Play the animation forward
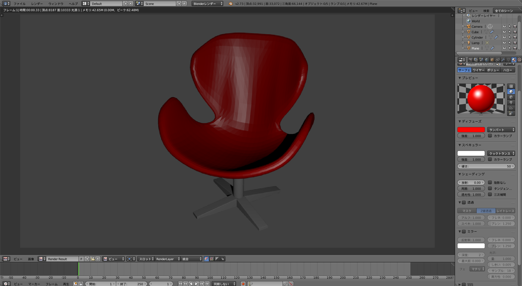 pos(196,284)
